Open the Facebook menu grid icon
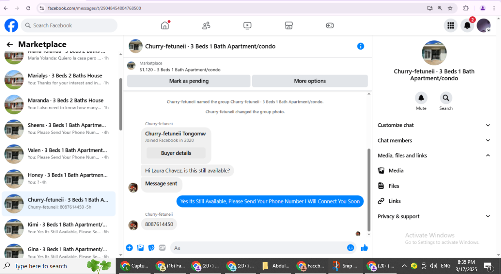 (x=450, y=25)
